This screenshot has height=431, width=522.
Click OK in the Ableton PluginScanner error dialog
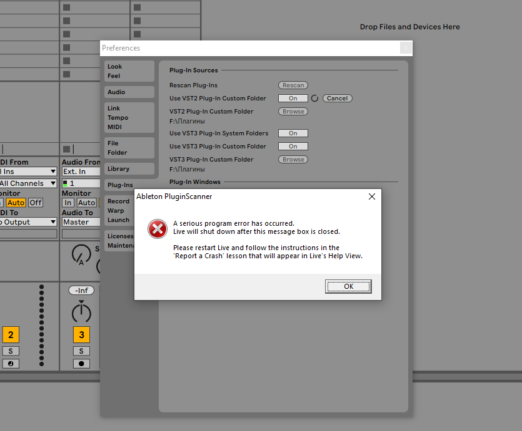(x=348, y=286)
